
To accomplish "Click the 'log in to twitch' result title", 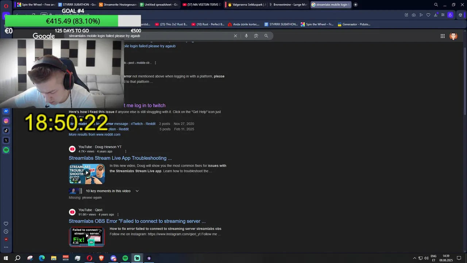I will click(145, 106).
